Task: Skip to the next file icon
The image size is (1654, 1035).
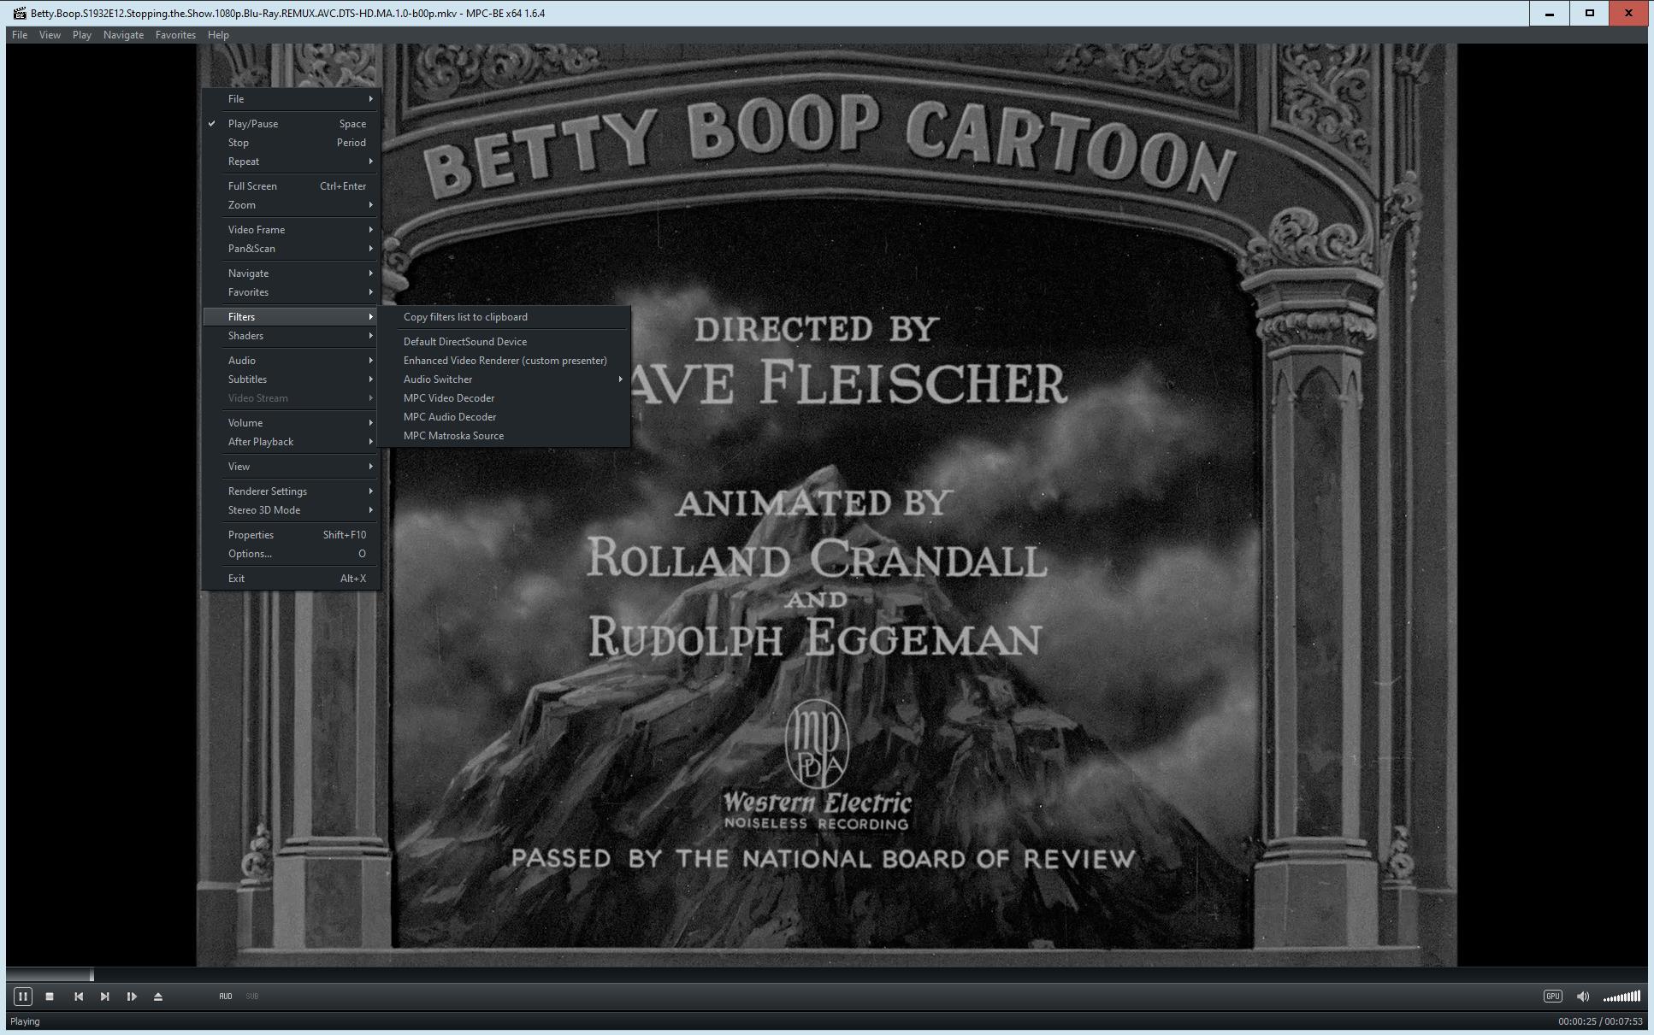Action: click(x=105, y=996)
